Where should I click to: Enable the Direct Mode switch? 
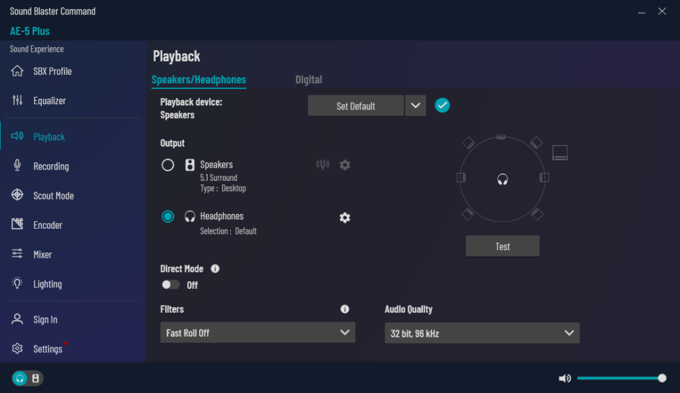pos(171,285)
